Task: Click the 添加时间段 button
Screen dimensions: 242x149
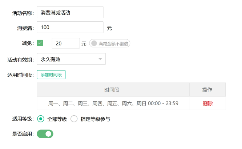Action: coord(51,75)
